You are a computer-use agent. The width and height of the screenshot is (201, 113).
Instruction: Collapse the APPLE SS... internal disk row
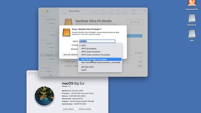click(41, 19)
